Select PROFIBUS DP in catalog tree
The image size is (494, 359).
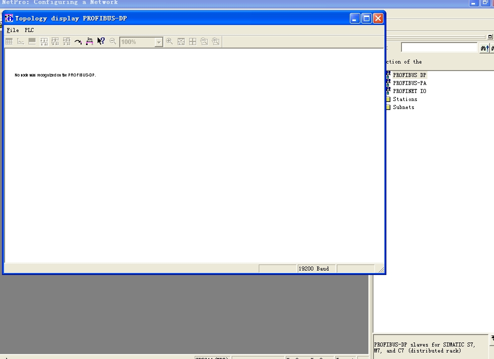pos(409,75)
